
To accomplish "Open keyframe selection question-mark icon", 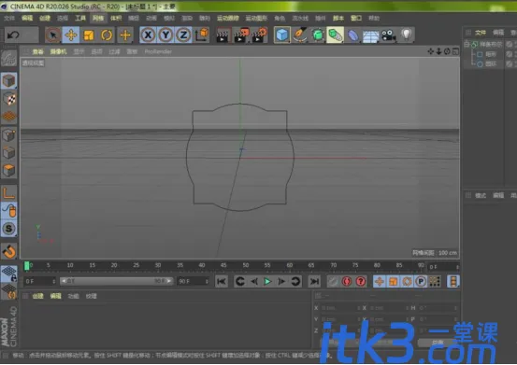I will point(361,281).
